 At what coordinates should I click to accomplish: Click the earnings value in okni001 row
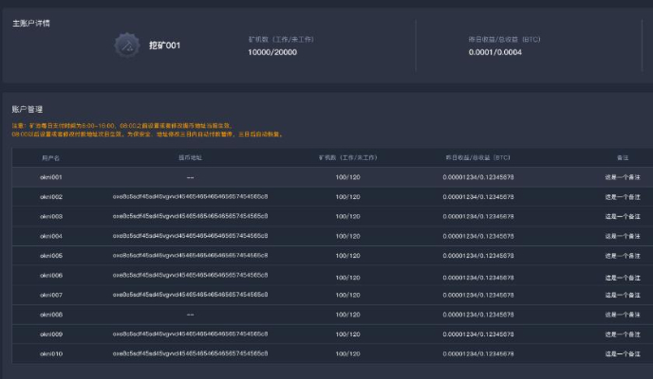(x=478, y=177)
